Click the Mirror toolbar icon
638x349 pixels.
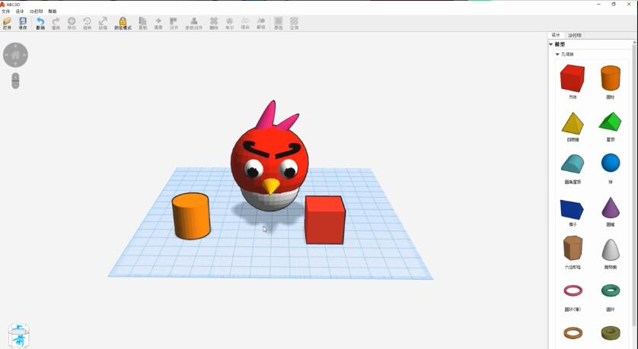(x=158, y=21)
